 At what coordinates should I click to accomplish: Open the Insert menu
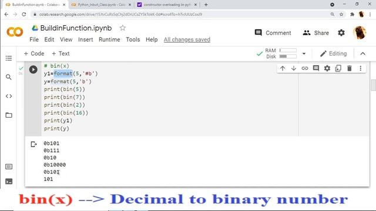[86, 39]
